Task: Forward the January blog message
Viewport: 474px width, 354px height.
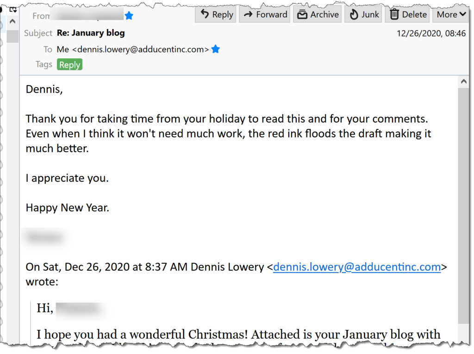Action: (x=264, y=14)
